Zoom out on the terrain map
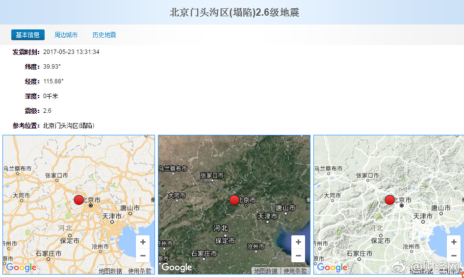The image size is (464, 278). tap(454, 255)
